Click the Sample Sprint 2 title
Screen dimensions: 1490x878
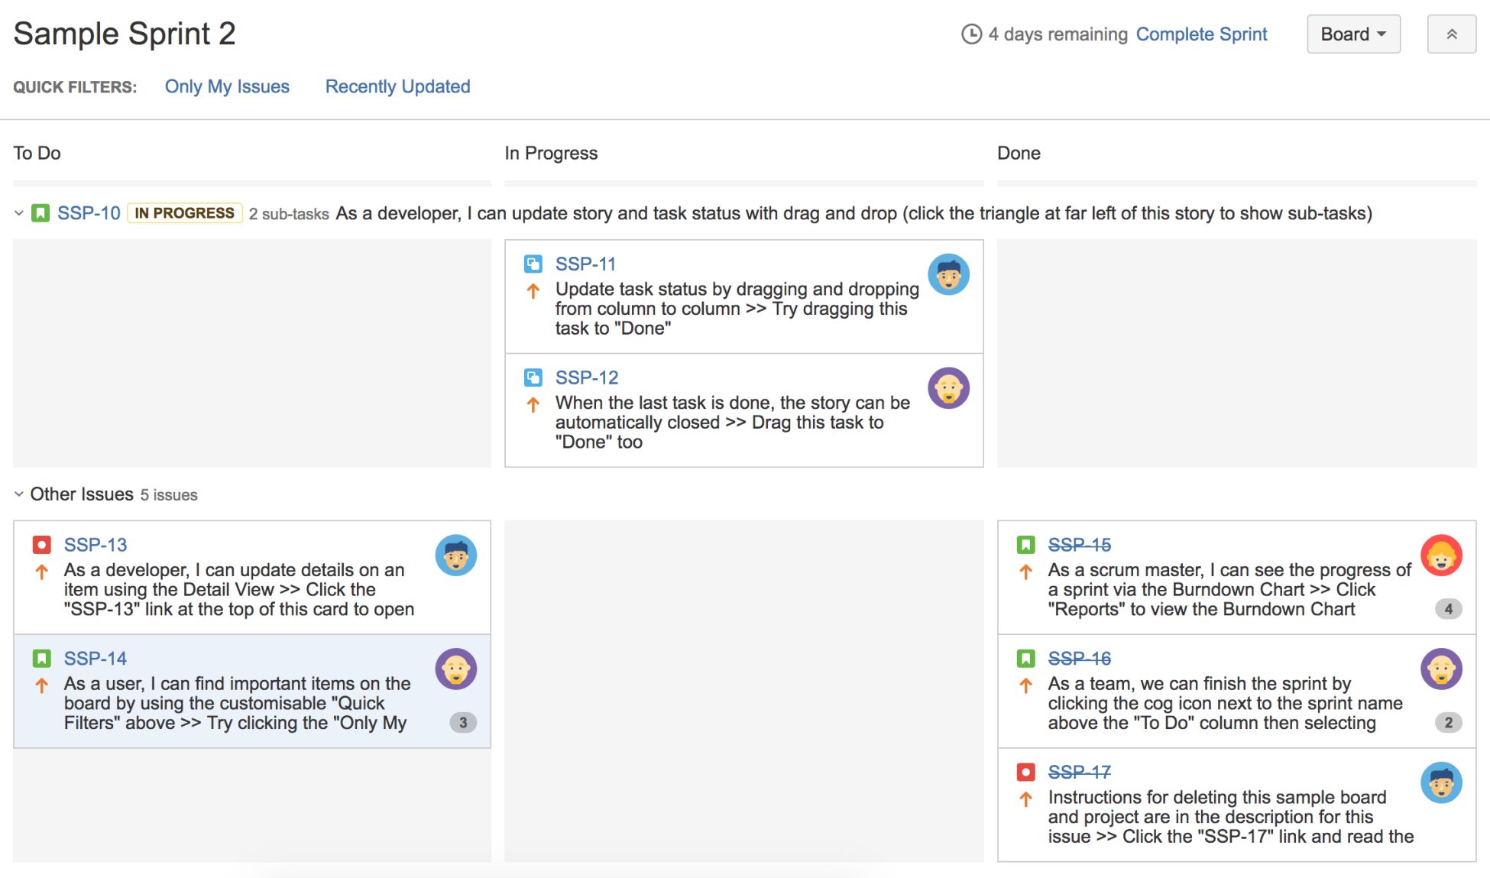[125, 34]
